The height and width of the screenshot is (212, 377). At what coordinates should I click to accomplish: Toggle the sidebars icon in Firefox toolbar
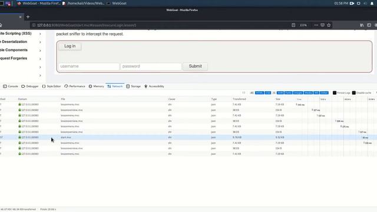(369, 25)
